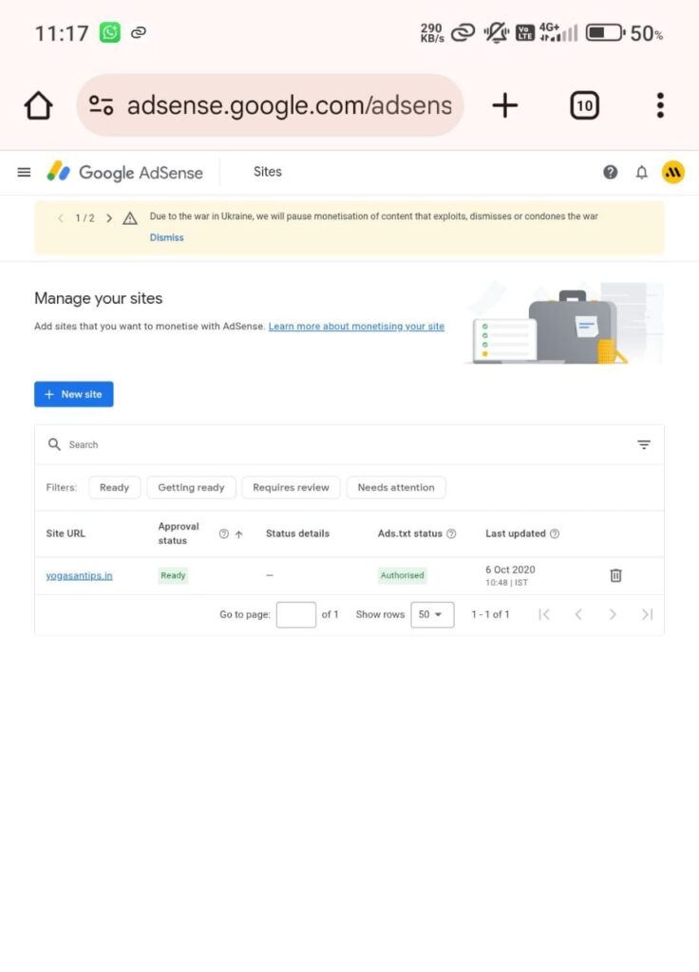Open Approval status help icon
699x972 pixels.
click(224, 533)
